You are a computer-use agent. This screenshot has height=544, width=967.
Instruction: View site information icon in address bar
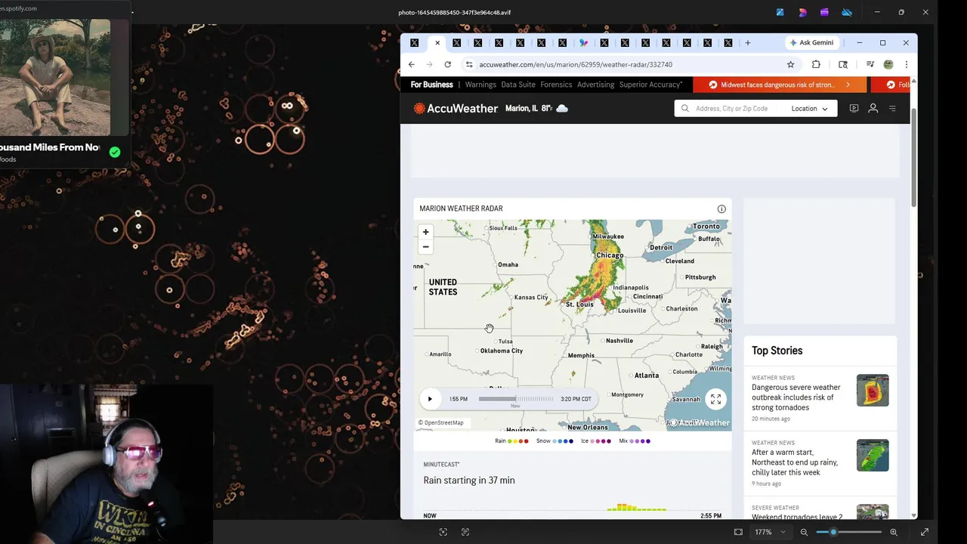coord(469,64)
